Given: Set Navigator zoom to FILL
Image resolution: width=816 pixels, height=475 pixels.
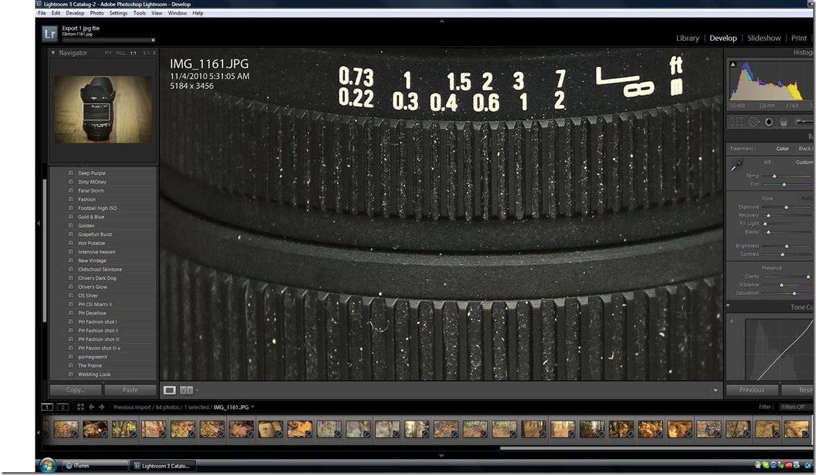Looking at the screenshot, I should (x=121, y=53).
